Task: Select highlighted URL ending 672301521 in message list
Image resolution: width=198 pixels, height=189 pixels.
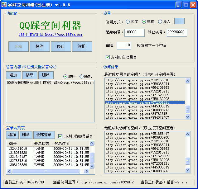Action: coord(145,102)
